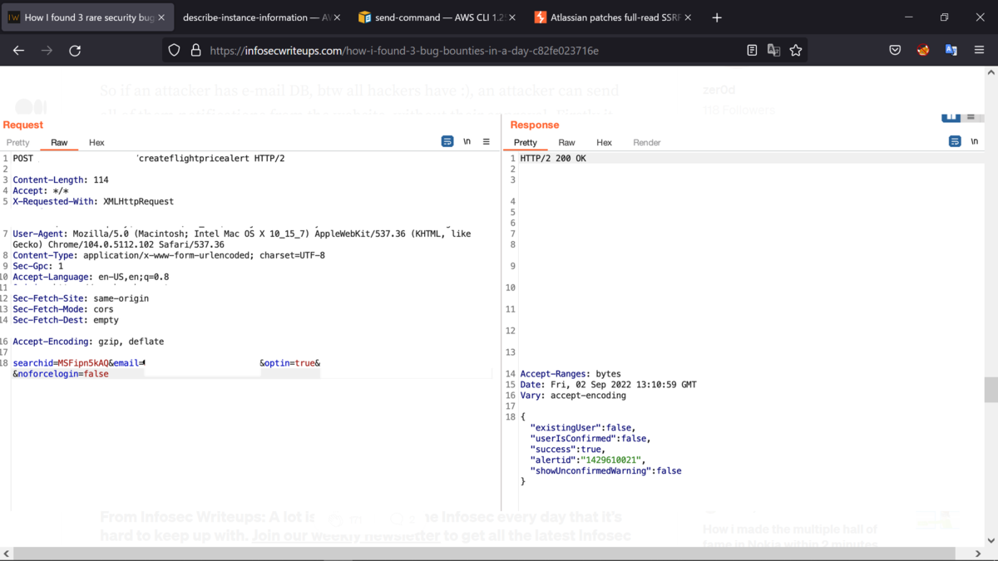
Task: Click 'Accept-Ranges: bytes' response header
Action: coord(571,374)
